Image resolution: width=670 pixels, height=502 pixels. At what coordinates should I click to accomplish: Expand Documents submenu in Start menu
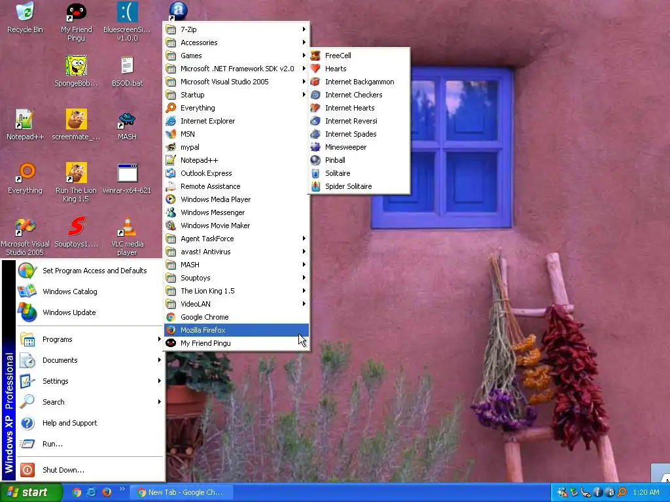pyautogui.click(x=90, y=360)
